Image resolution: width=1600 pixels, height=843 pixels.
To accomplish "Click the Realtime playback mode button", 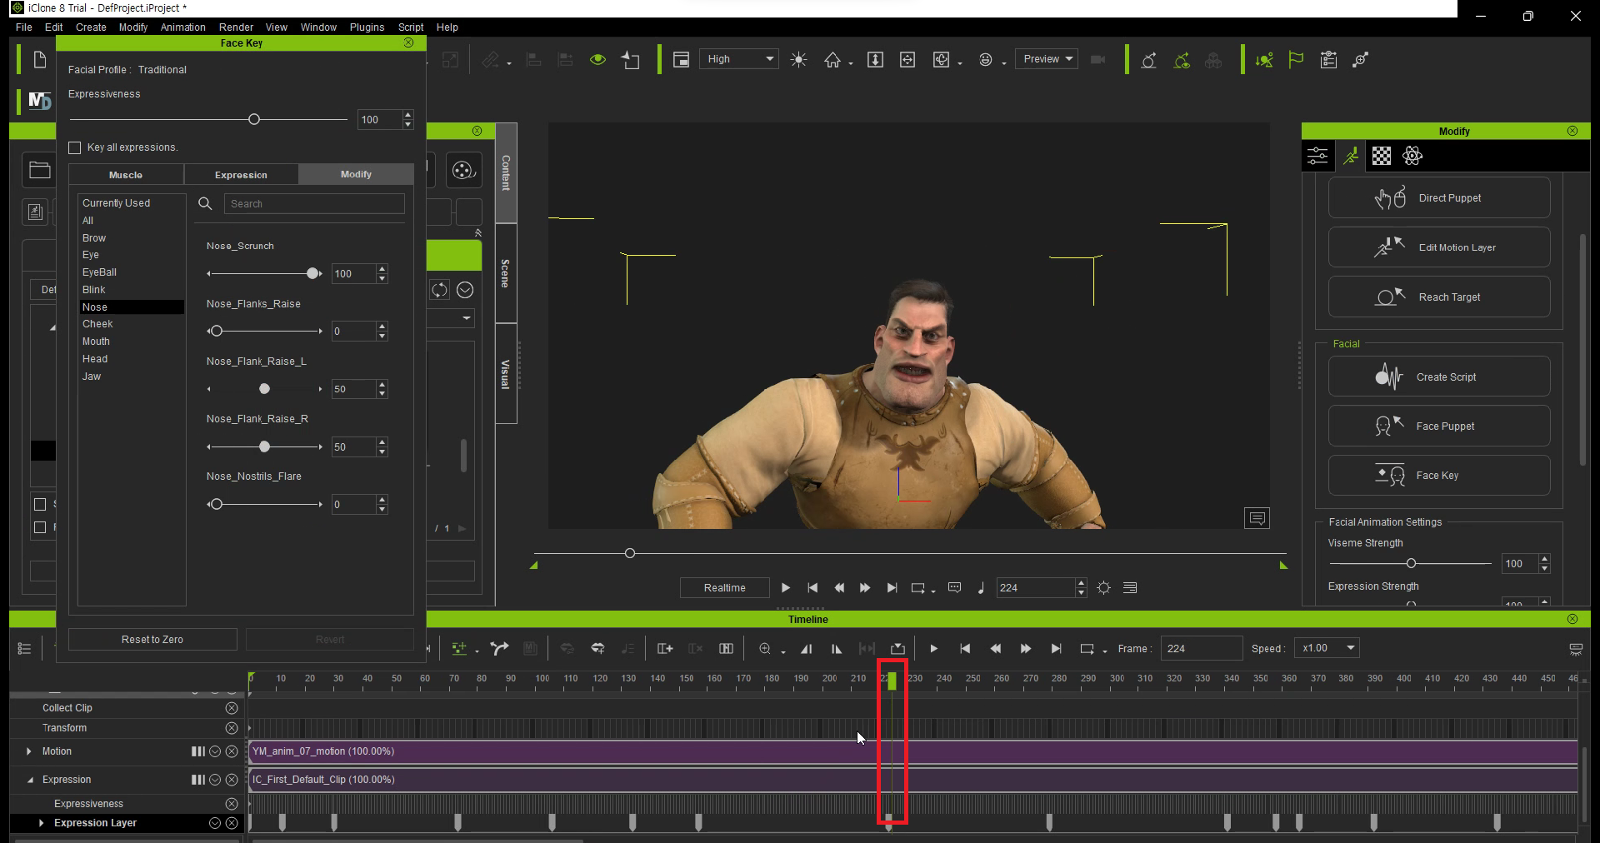I will [x=724, y=588].
